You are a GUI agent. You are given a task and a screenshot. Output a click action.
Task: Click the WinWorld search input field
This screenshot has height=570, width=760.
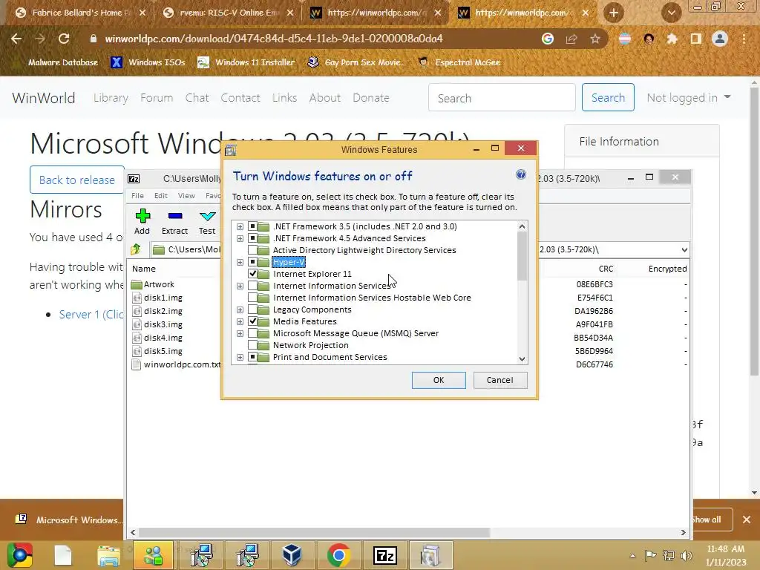pyautogui.click(x=502, y=97)
